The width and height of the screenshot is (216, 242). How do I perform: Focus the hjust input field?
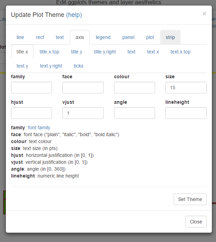coord(31,113)
